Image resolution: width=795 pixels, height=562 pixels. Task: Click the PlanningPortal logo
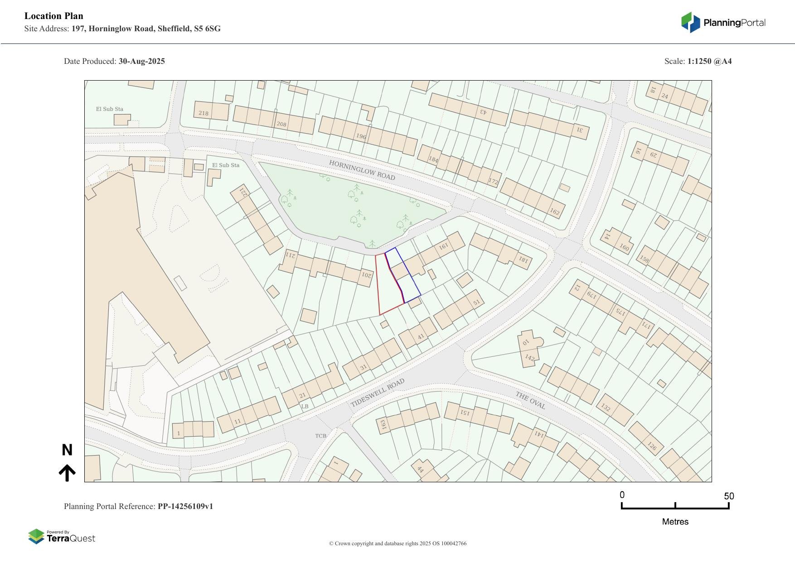[x=723, y=23]
